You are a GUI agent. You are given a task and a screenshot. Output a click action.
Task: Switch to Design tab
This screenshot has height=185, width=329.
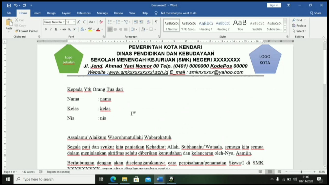pyautogui.click(x=51, y=13)
